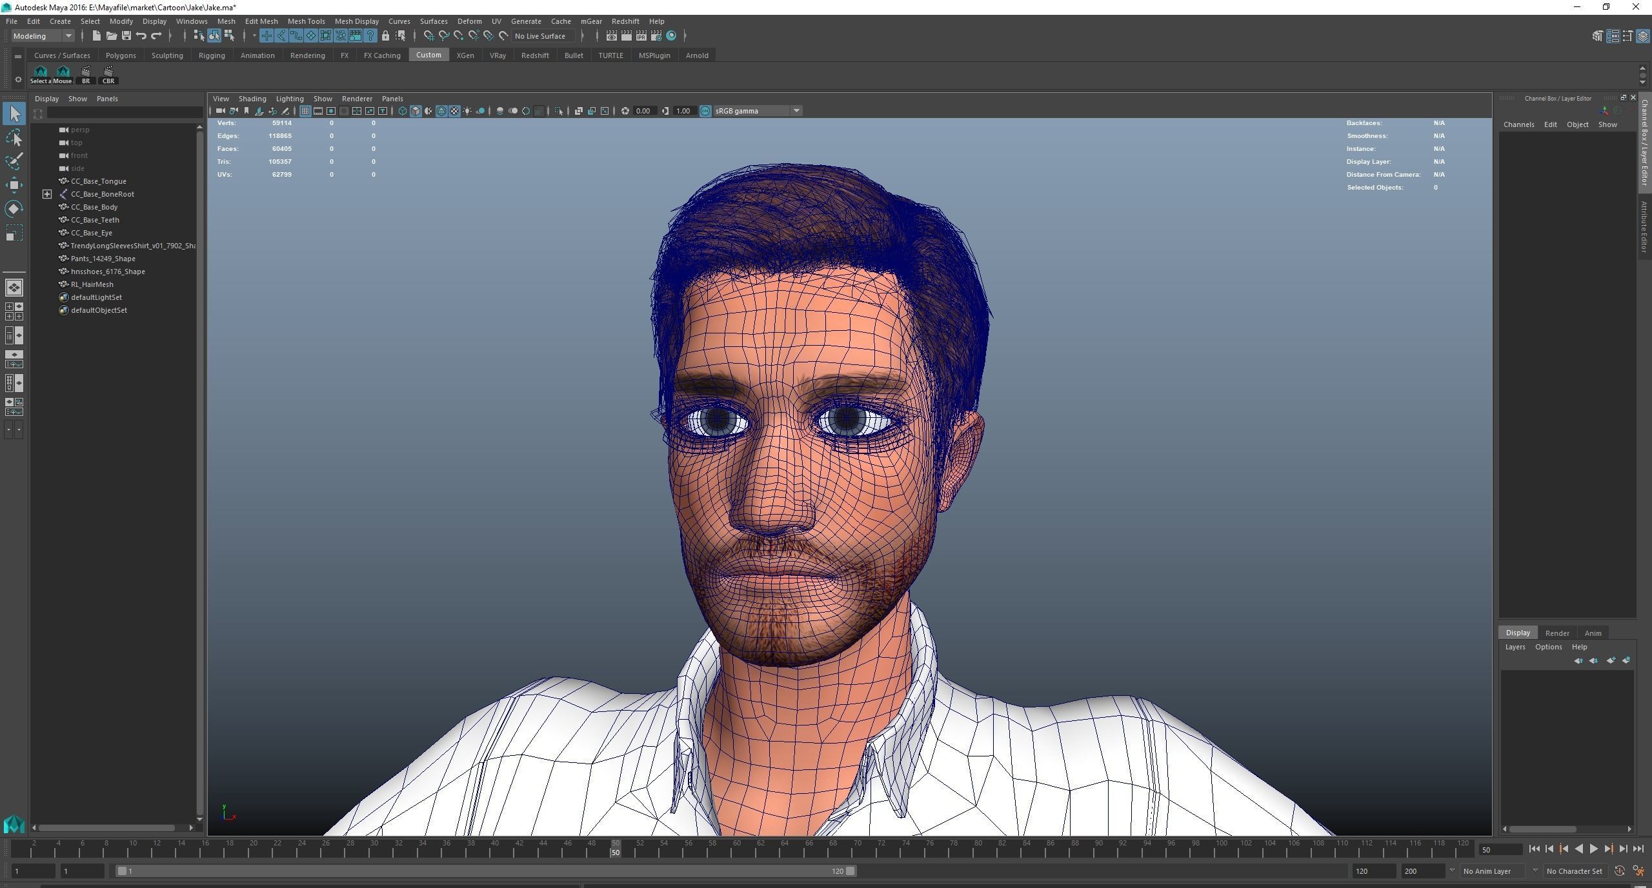
Task: Open the Mesh Tools menu
Action: [x=306, y=21]
